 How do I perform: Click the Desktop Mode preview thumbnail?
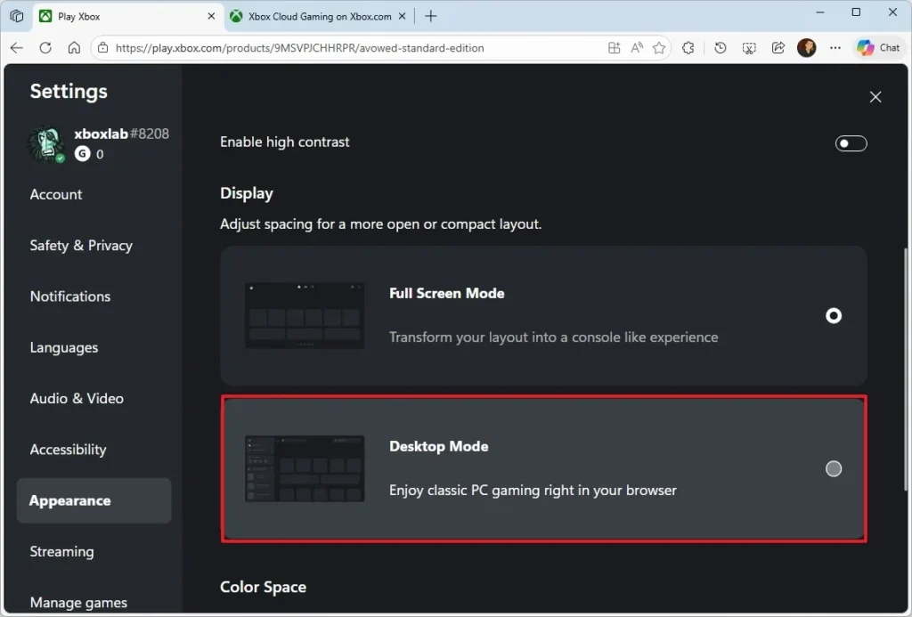coord(303,468)
